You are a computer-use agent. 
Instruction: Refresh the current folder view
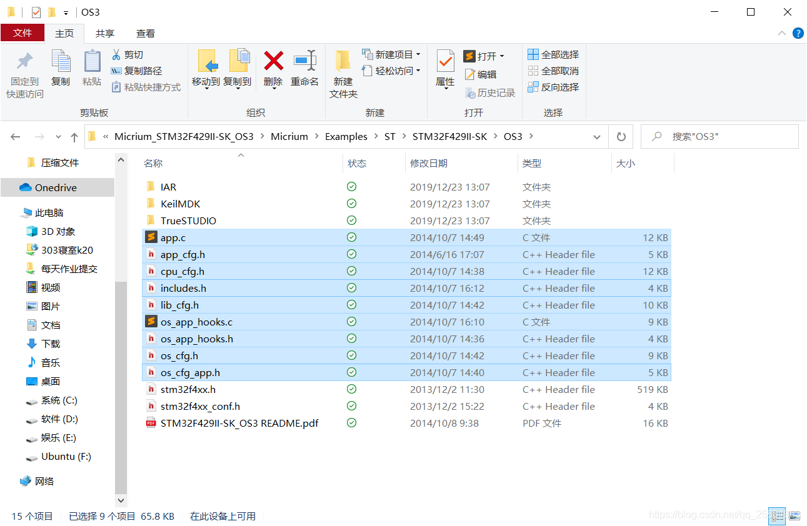tap(621, 137)
